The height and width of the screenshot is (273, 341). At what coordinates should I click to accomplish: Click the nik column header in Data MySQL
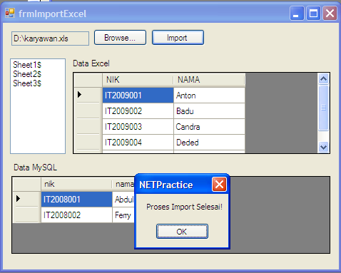(x=76, y=184)
